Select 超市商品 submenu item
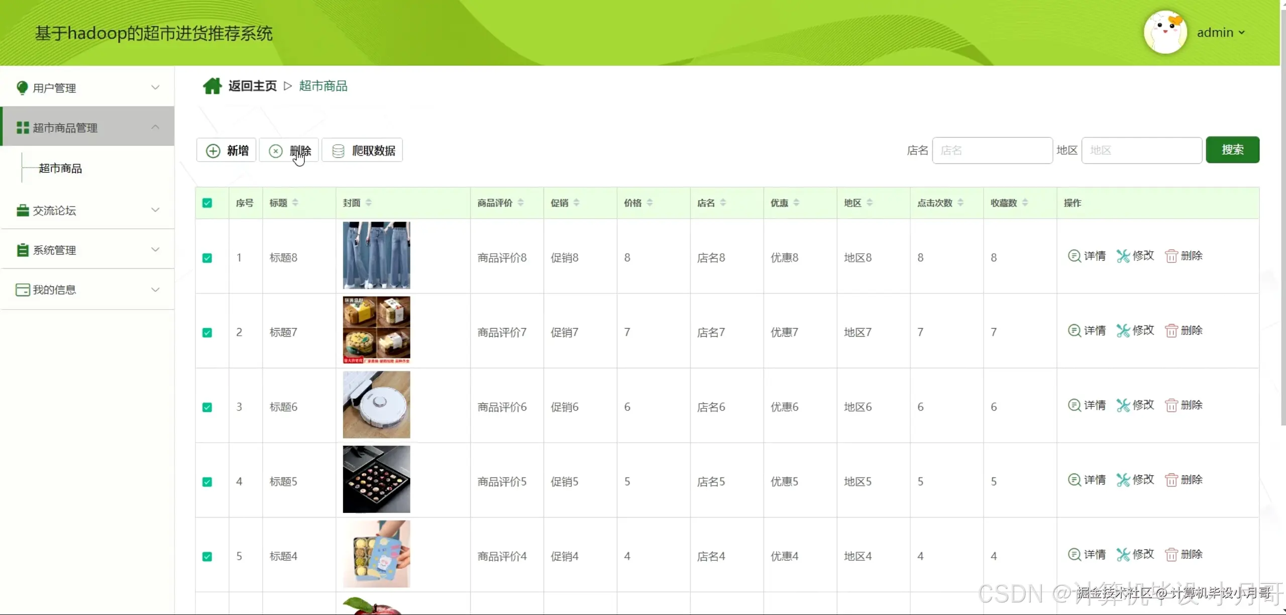 [60, 168]
